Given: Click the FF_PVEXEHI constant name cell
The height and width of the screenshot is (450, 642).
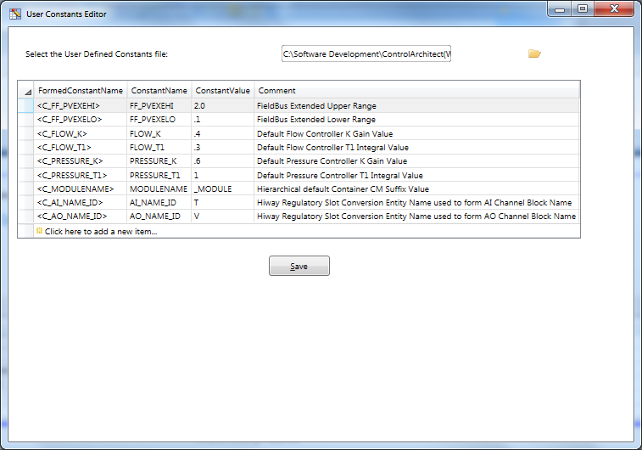Looking at the screenshot, I should [x=159, y=106].
